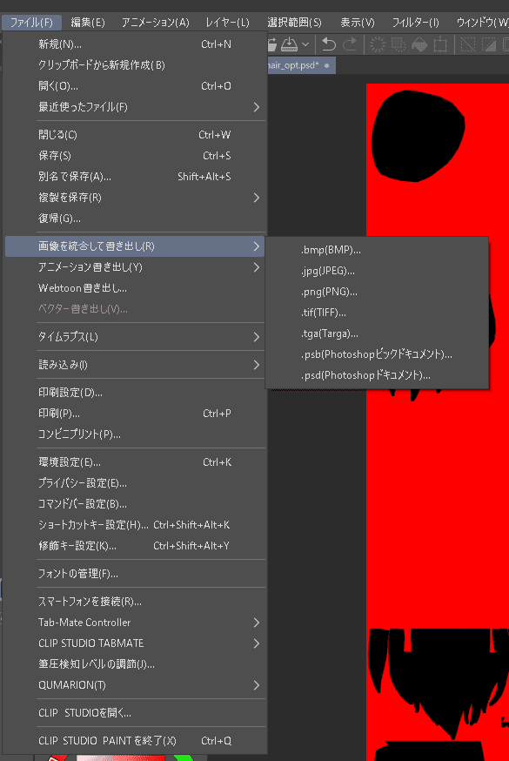Choose CLIP STUDIO PAINTを終了(X)
The height and width of the screenshot is (761, 509).
coord(135,741)
